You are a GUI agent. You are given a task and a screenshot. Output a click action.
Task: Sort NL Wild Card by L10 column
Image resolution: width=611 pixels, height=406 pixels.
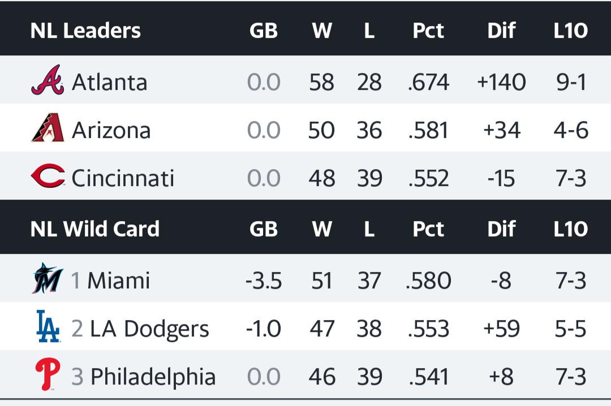point(570,229)
